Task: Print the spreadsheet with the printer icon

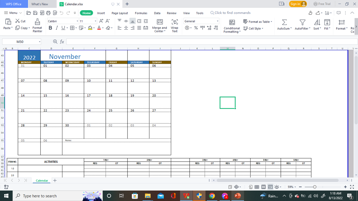Action: tap(48, 13)
